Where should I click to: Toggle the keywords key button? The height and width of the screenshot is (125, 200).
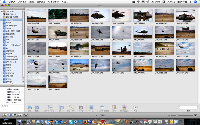[20, 115]
